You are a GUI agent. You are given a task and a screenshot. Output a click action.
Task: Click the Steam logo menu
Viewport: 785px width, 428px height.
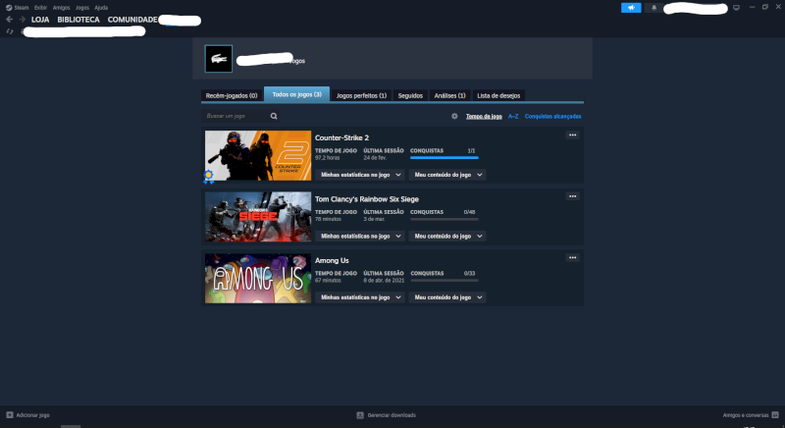tap(17, 8)
